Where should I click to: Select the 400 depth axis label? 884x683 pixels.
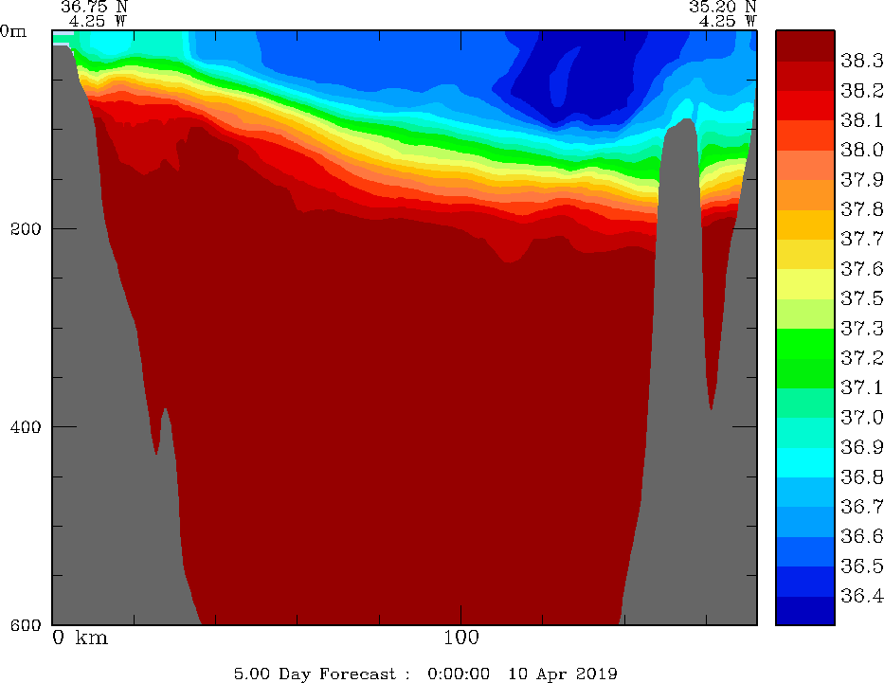[x=26, y=426]
